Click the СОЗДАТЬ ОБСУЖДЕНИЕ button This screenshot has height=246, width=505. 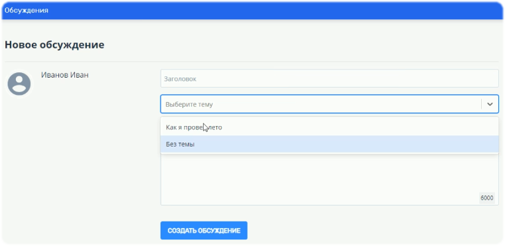coord(204,231)
